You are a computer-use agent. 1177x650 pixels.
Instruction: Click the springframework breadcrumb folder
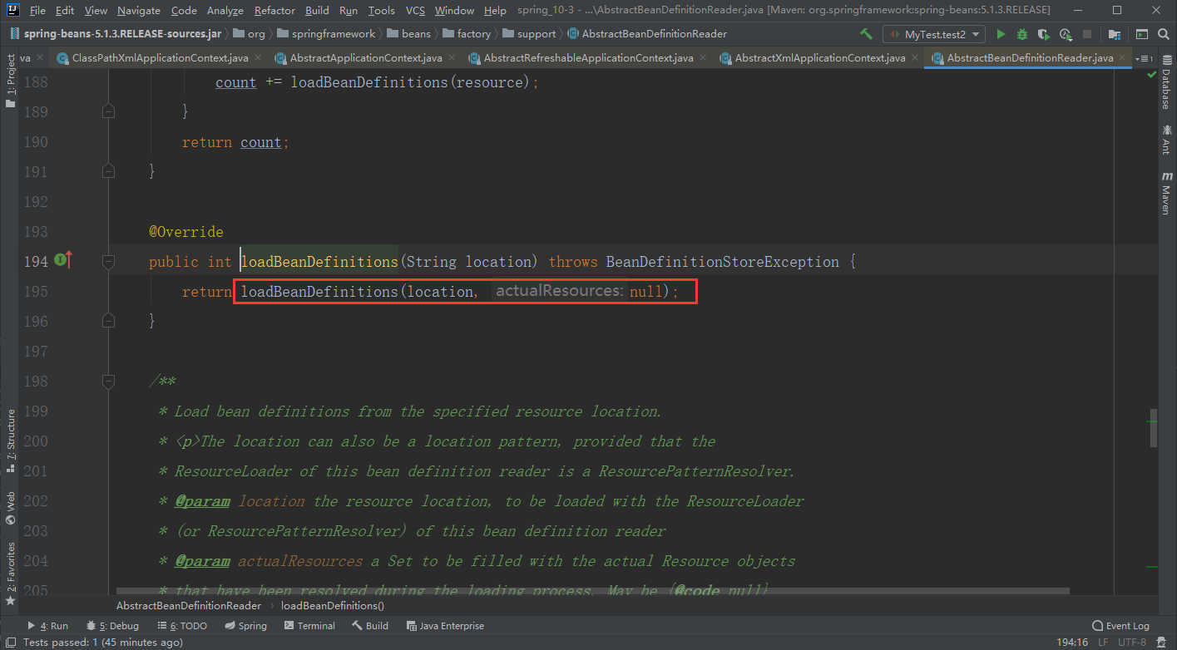[326, 34]
